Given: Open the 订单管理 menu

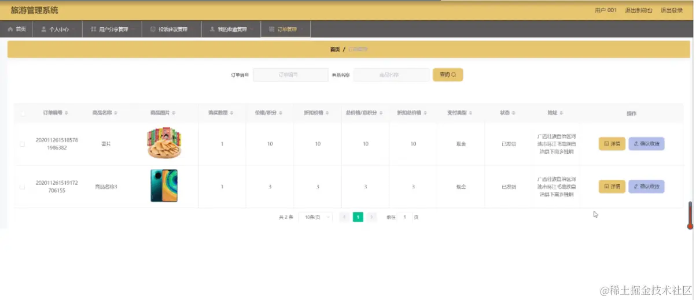Looking at the screenshot, I should click(x=286, y=29).
